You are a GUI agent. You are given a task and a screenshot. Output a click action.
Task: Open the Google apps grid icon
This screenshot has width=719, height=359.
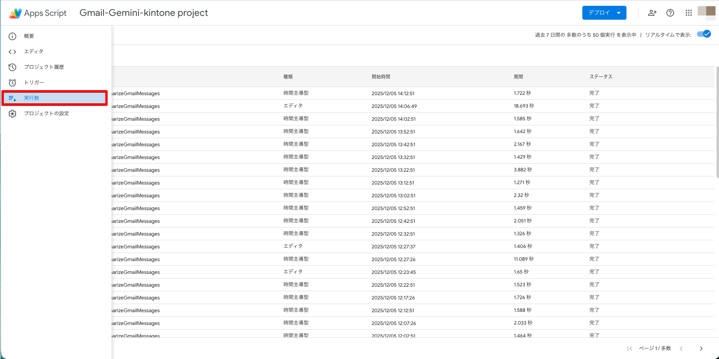point(688,13)
